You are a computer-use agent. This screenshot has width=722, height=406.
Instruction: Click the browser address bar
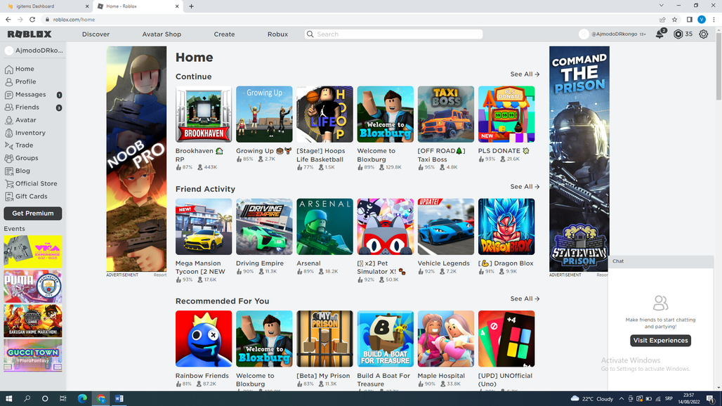coord(350,20)
